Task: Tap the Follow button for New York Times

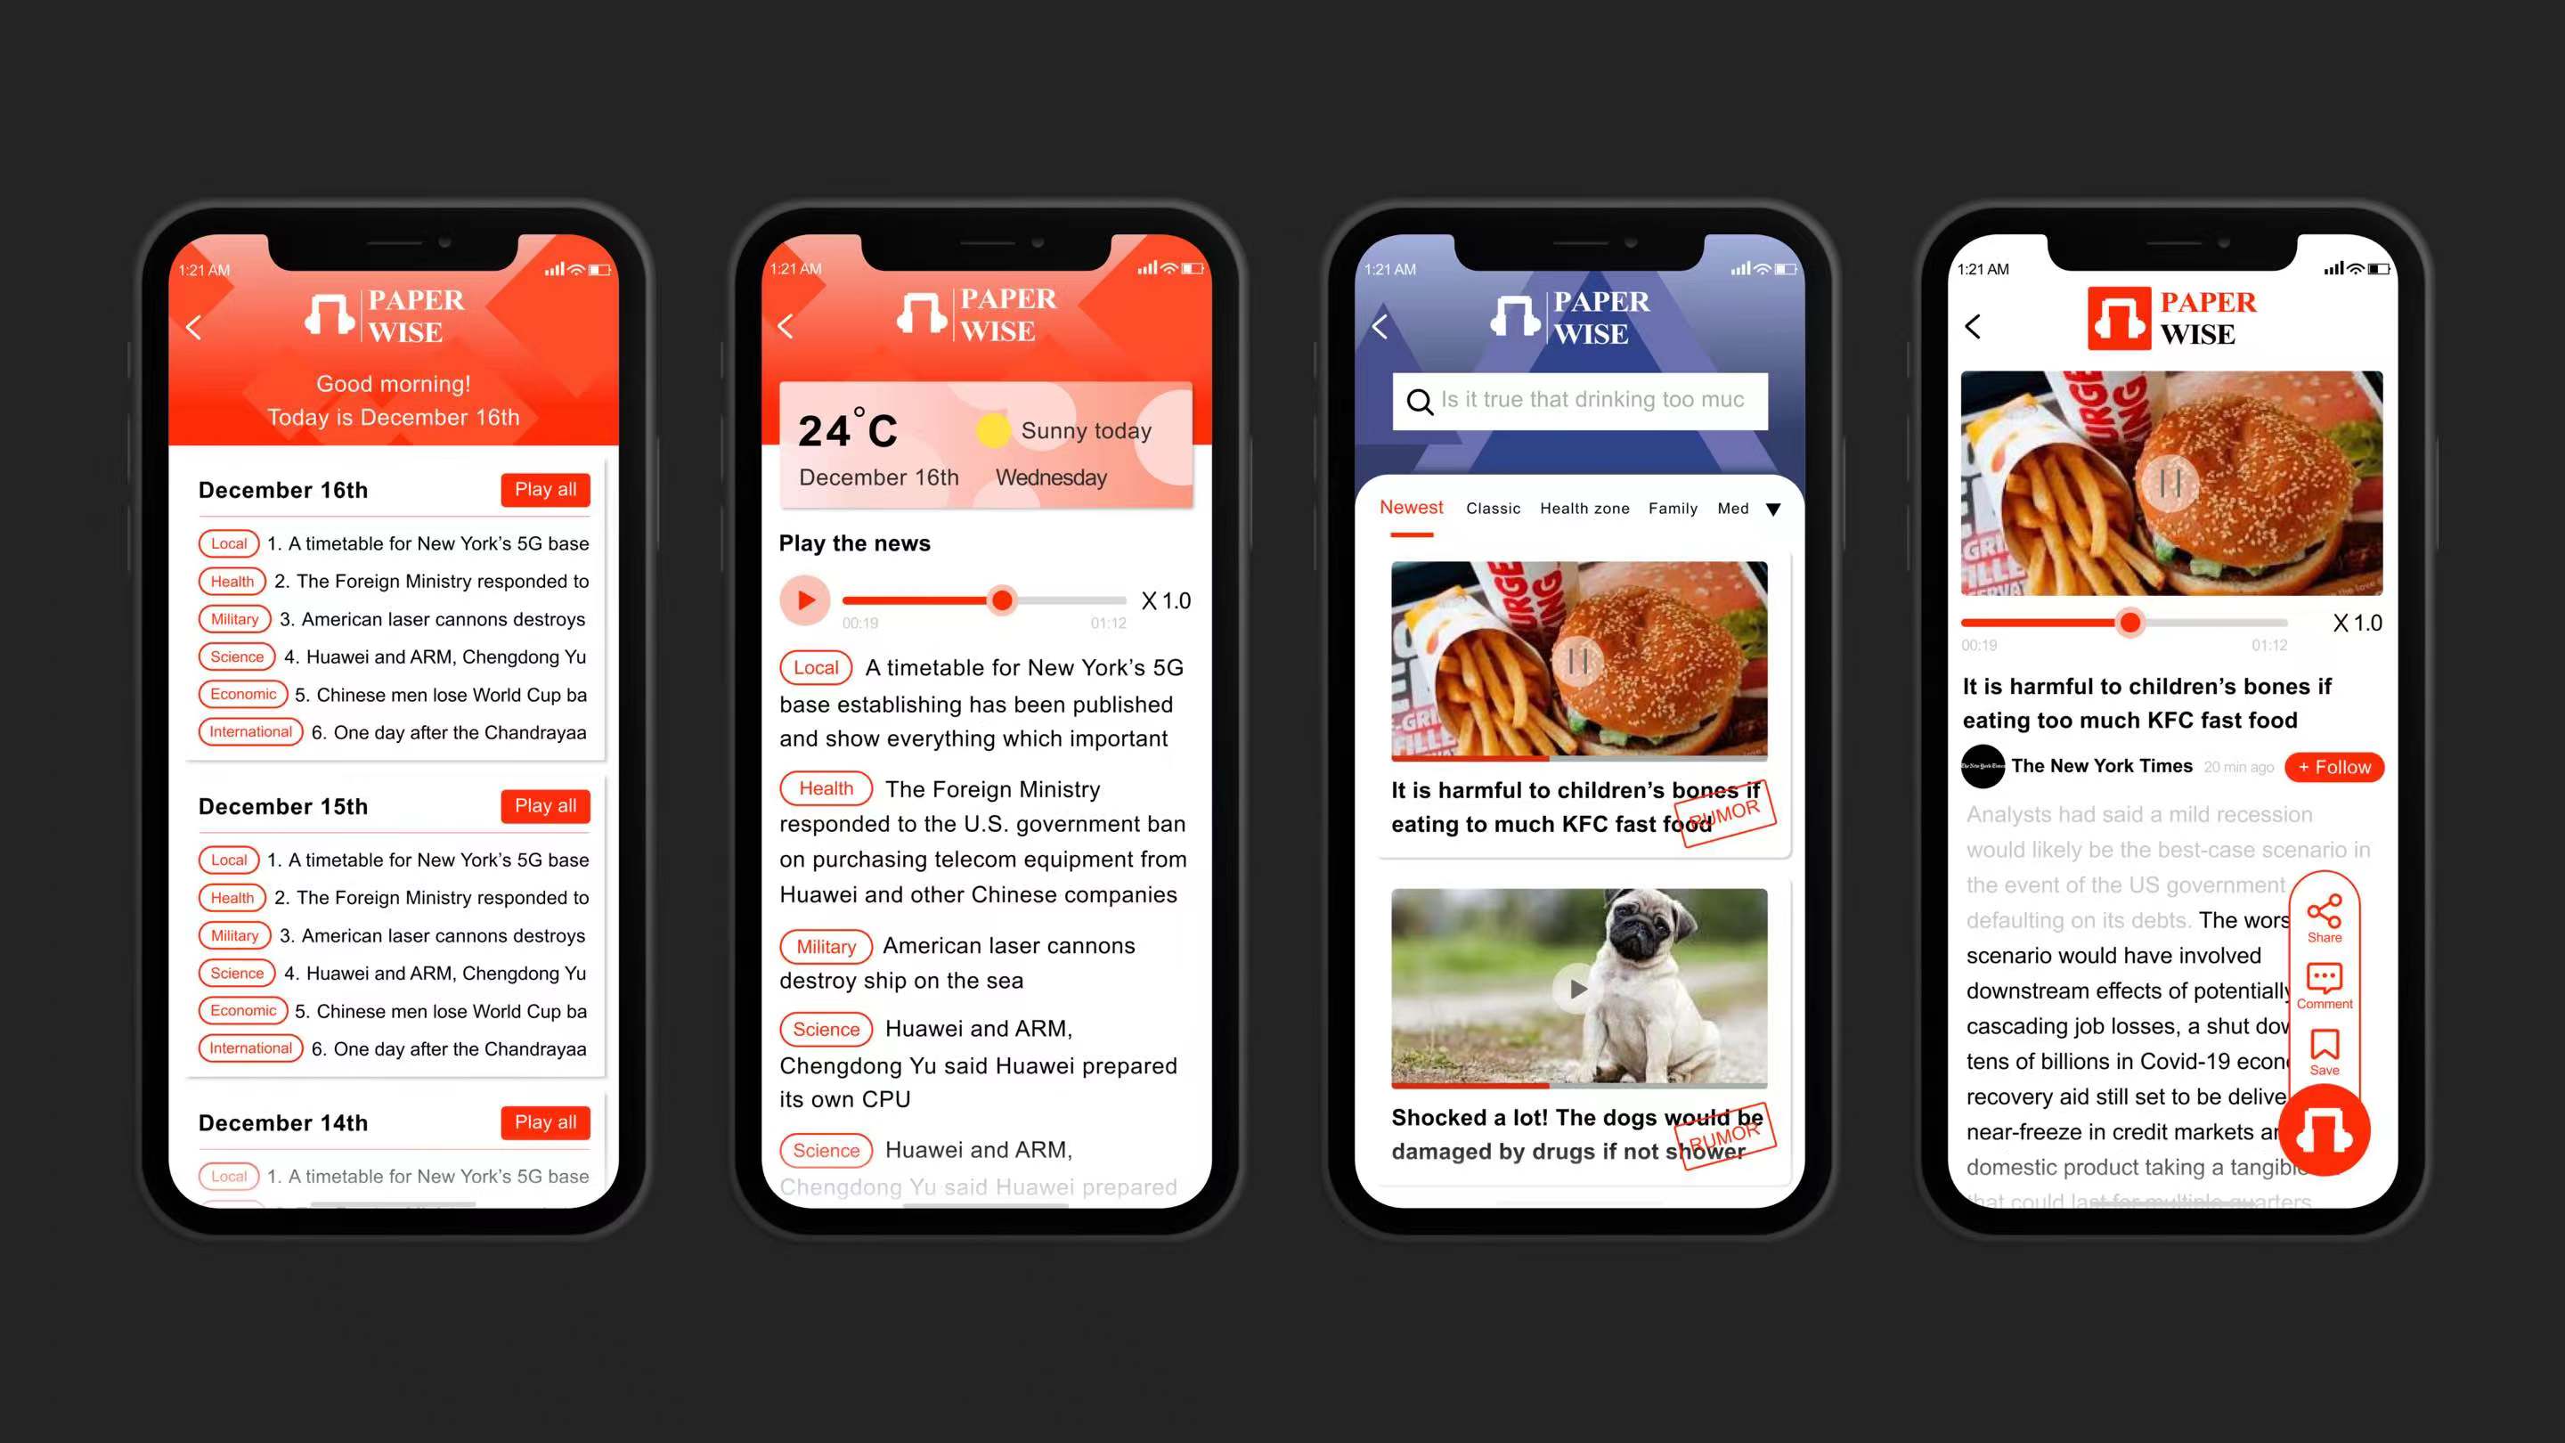Action: click(2334, 764)
